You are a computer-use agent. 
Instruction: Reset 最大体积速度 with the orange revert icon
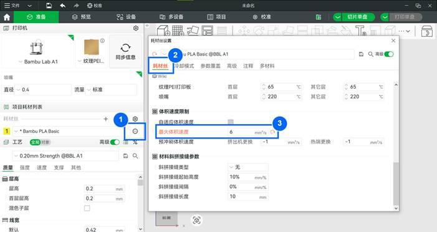pos(273,132)
